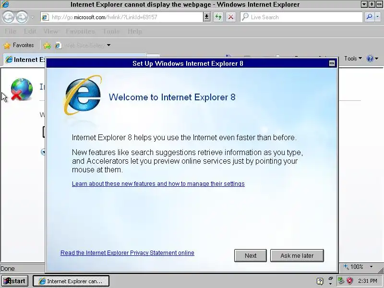Click the tray window icon above arrow
The height and width of the screenshot is (288, 384).
click(x=331, y=279)
